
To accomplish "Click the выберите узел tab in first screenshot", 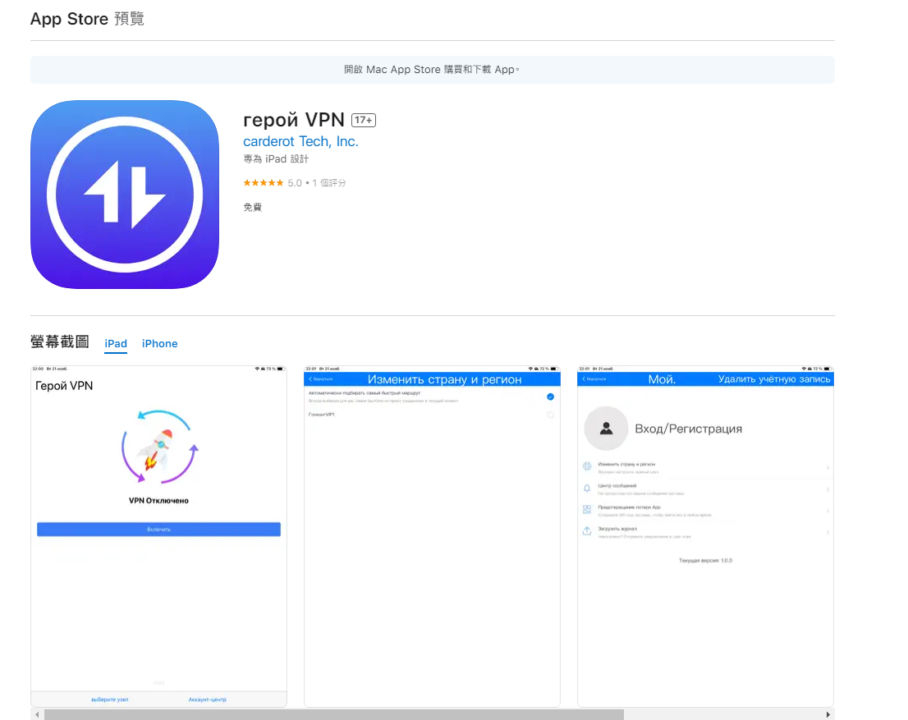I will coord(110,699).
